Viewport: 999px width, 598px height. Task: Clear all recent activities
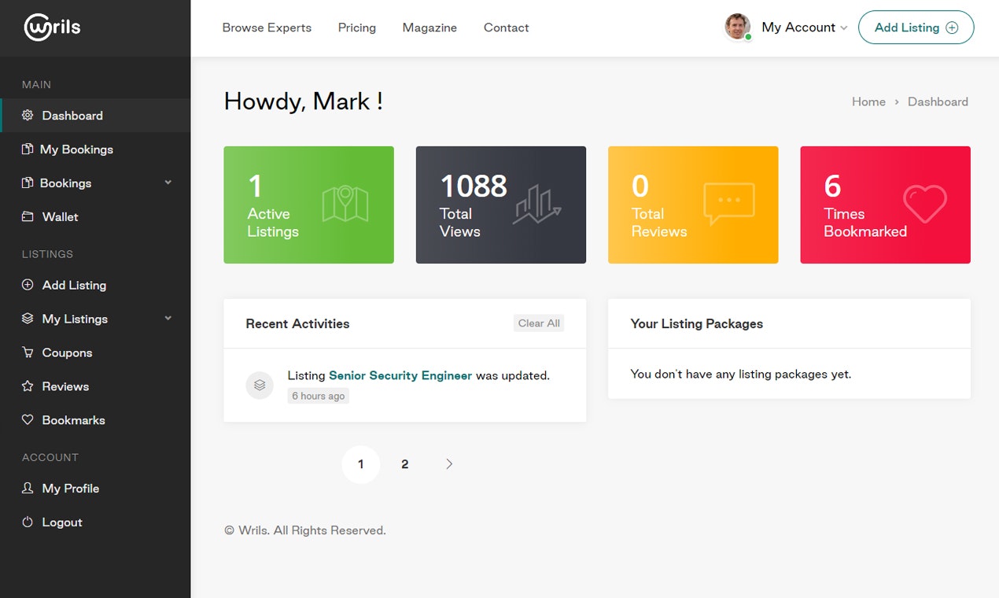tap(538, 323)
